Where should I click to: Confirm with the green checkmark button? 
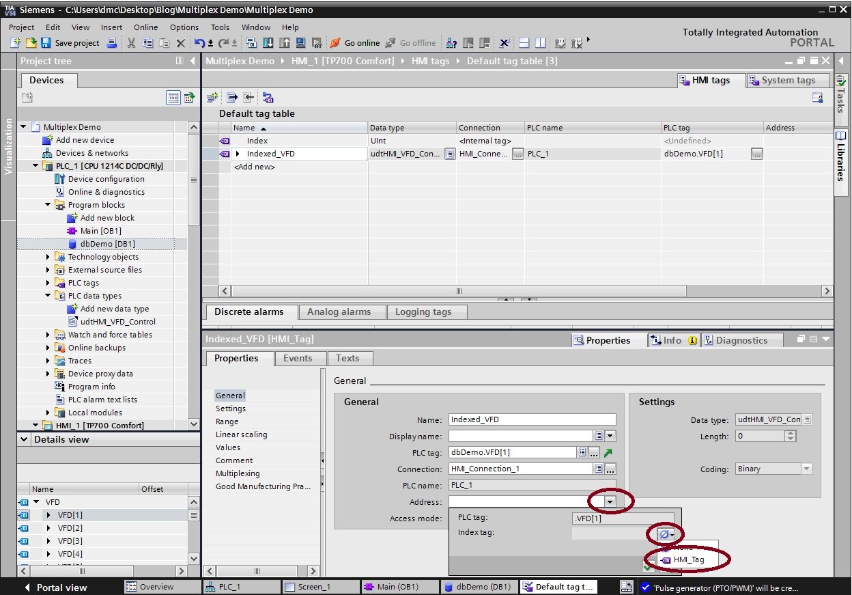point(647,567)
